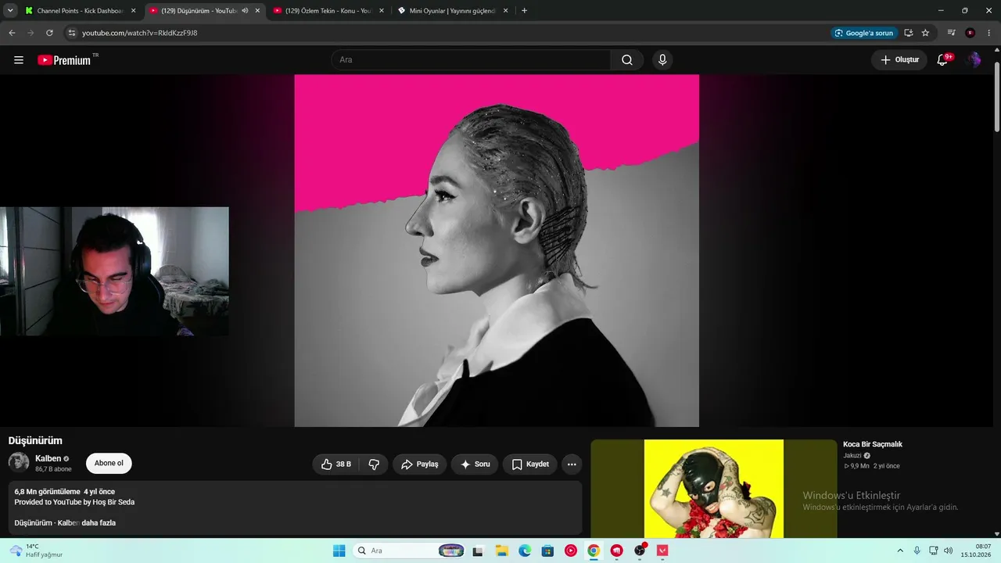
Task: Start voice search with microphone icon
Action: (662, 60)
